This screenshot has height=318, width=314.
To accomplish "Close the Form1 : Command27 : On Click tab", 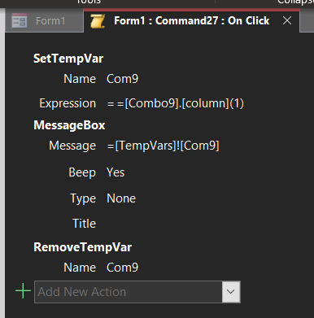I will (287, 20).
